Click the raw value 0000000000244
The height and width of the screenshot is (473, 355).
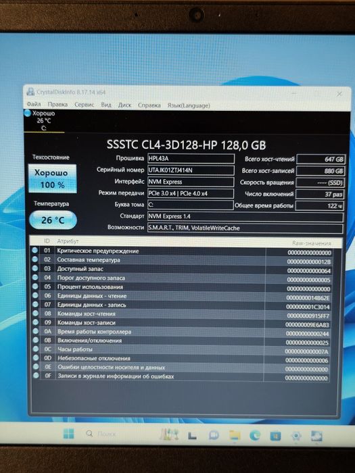point(307,334)
